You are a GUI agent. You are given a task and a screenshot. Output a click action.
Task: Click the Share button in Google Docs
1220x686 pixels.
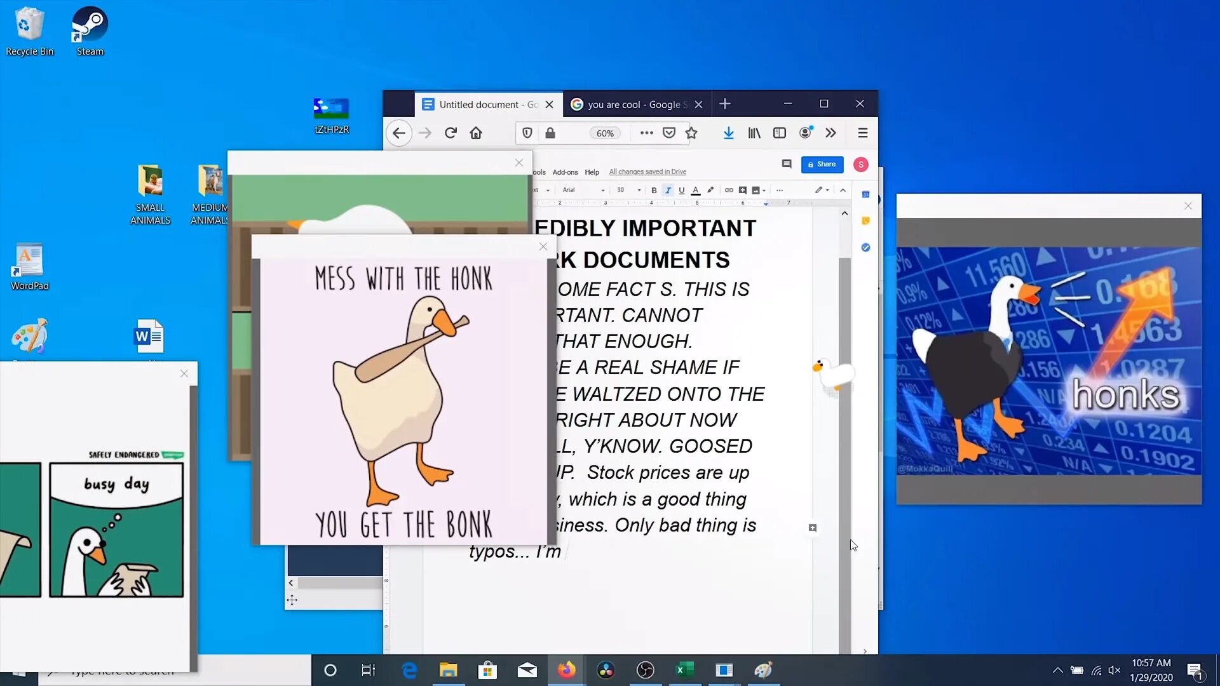pos(822,164)
